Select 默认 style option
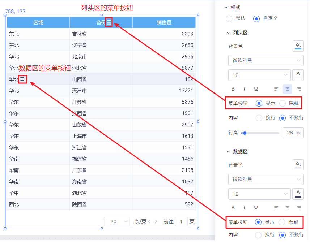The height and width of the screenshot is (242, 310). click(229, 19)
